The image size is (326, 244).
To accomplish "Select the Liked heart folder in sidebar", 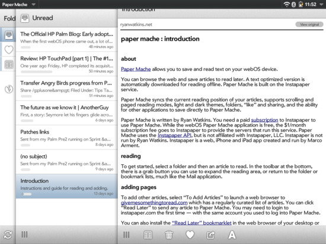I will coord(9,50).
